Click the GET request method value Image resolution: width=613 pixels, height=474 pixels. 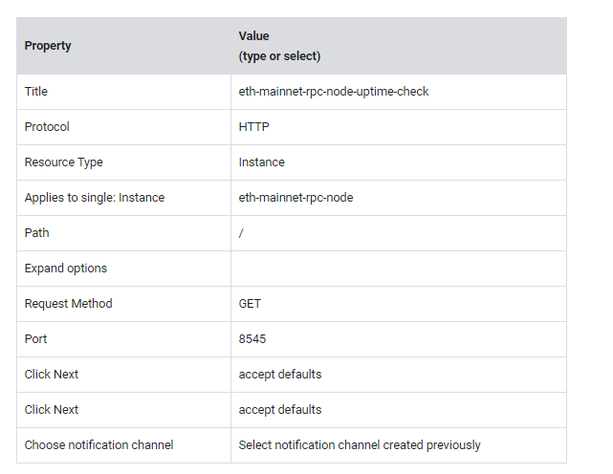coord(250,304)
